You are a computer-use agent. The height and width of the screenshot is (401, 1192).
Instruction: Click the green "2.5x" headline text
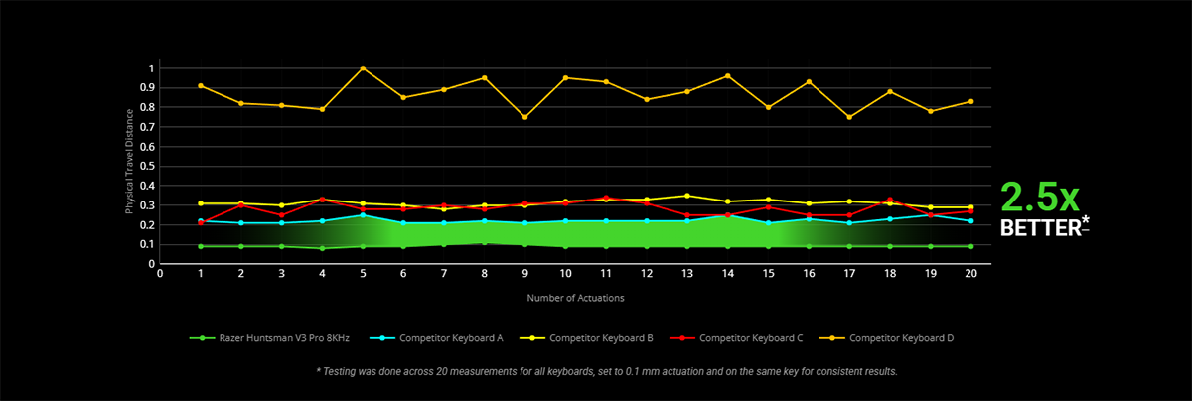tap(1040, 198)
